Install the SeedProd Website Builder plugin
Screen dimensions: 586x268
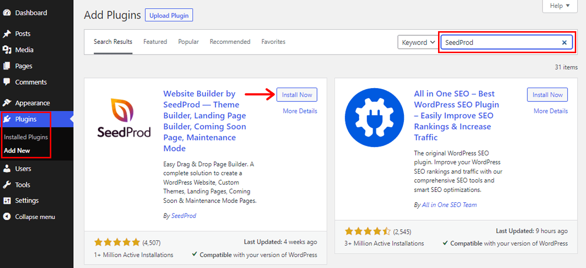click(x=297, y=95)
